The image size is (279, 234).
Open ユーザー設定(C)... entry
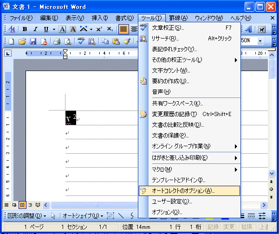pyautogui.click(x=189, y=201)
